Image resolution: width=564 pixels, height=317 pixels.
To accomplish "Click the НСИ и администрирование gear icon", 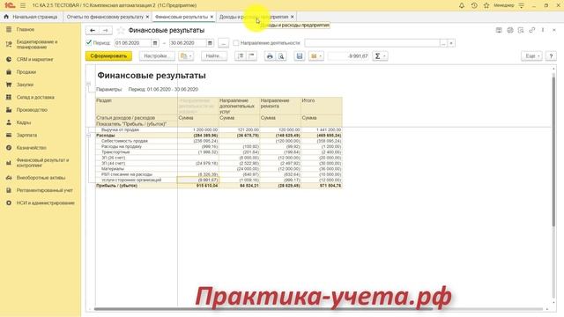I will (9, 203).
